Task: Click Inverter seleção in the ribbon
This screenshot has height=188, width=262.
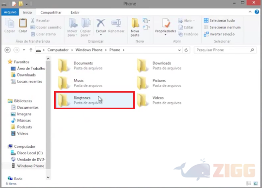Action: pyautogui.click(x=219, y=34)
